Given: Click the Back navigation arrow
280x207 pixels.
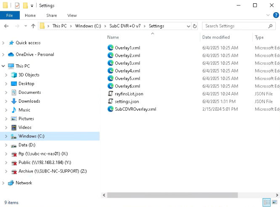Looking at the screenshot, I should (x=6, y=26).
